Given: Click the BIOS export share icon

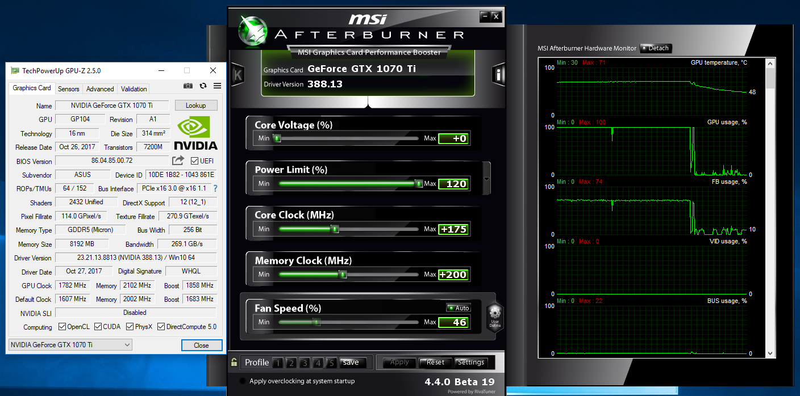Looking at the screenshot, I should tap(178, 161).
